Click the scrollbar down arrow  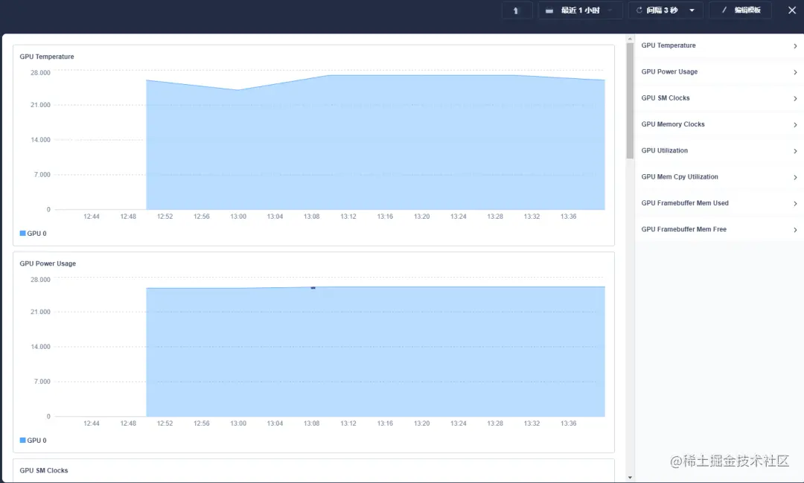(x=630, y=478)
